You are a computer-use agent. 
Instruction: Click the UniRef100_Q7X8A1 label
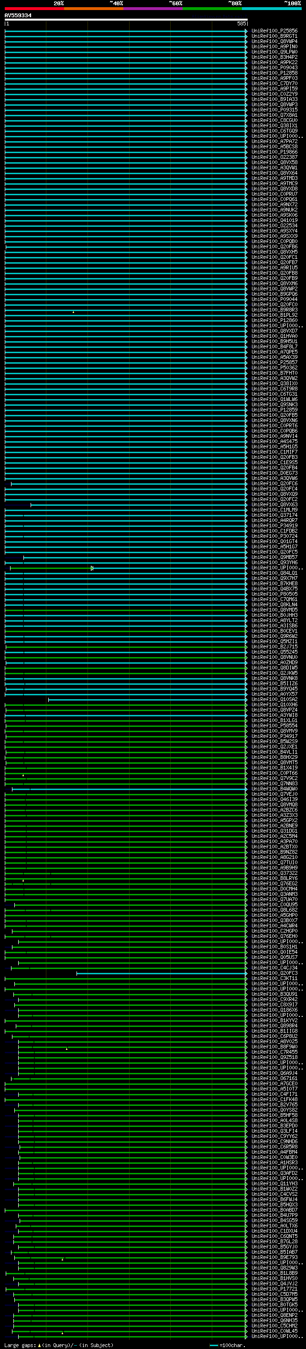pos(274,115)
